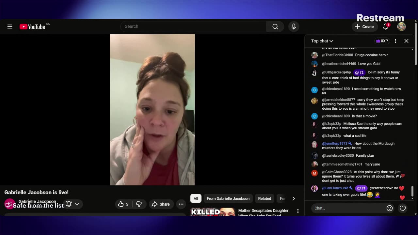Screen dimensions: 418x235
Task: Open the 0XP crown points badge
Action: pyautogui.click(x=382, y=41)
